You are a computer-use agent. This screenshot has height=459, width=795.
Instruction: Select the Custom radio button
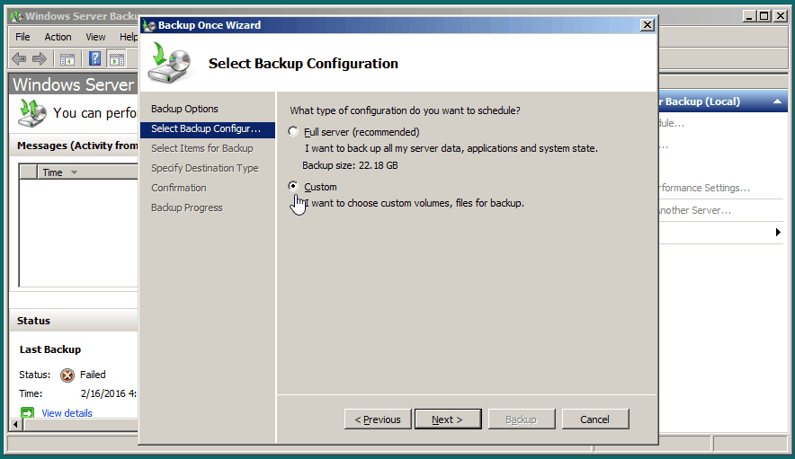click(293, 187)
